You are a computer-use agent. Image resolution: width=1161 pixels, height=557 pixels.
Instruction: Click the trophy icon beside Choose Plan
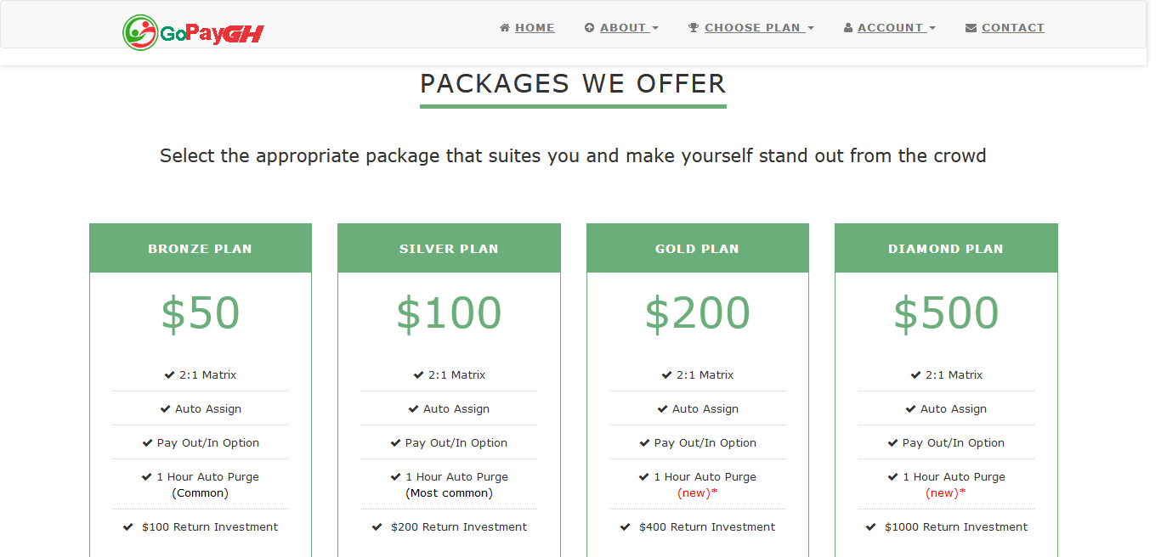point(694,28)
